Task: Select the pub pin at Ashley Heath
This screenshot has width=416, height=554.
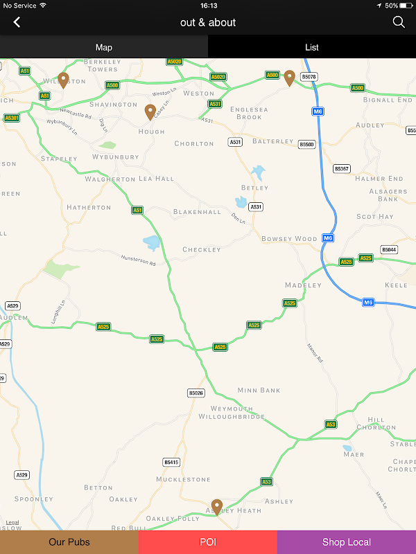Action: tap(217, 508)
